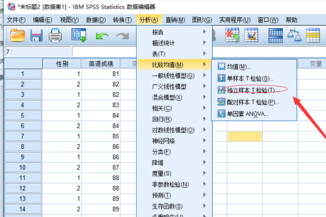Click the Insert variable icon with pencil

[251, 35]
